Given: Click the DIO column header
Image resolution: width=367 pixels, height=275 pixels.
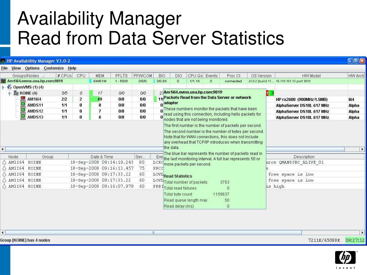Looking at the screenshot, I should click(x=178, y=76).
